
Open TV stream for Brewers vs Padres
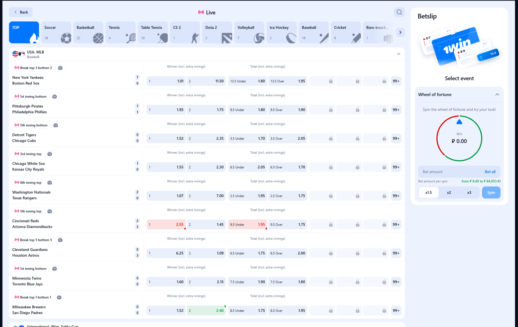click(59, 297)
